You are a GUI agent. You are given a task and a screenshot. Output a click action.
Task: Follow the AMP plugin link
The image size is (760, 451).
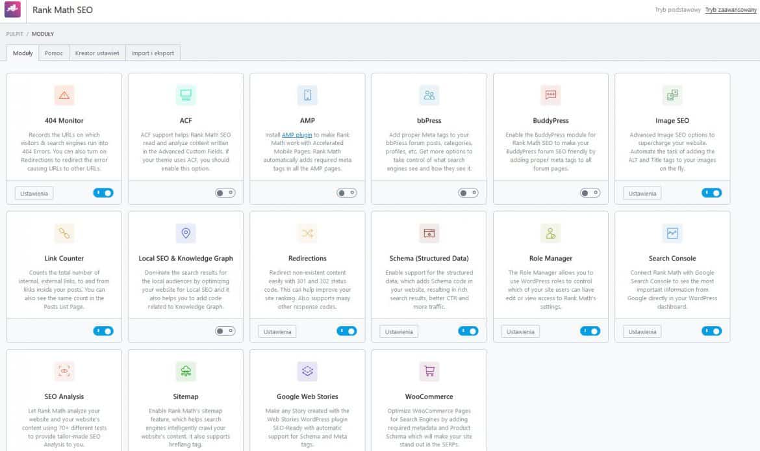point(297,135)
